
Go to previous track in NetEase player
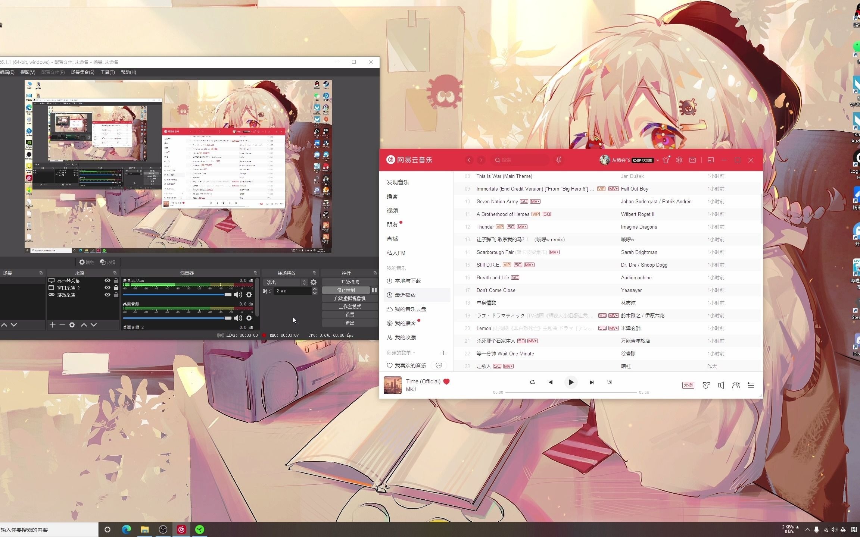click(x=551, y=382)
